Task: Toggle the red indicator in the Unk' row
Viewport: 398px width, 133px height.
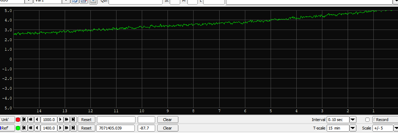Action: [18, 120]
